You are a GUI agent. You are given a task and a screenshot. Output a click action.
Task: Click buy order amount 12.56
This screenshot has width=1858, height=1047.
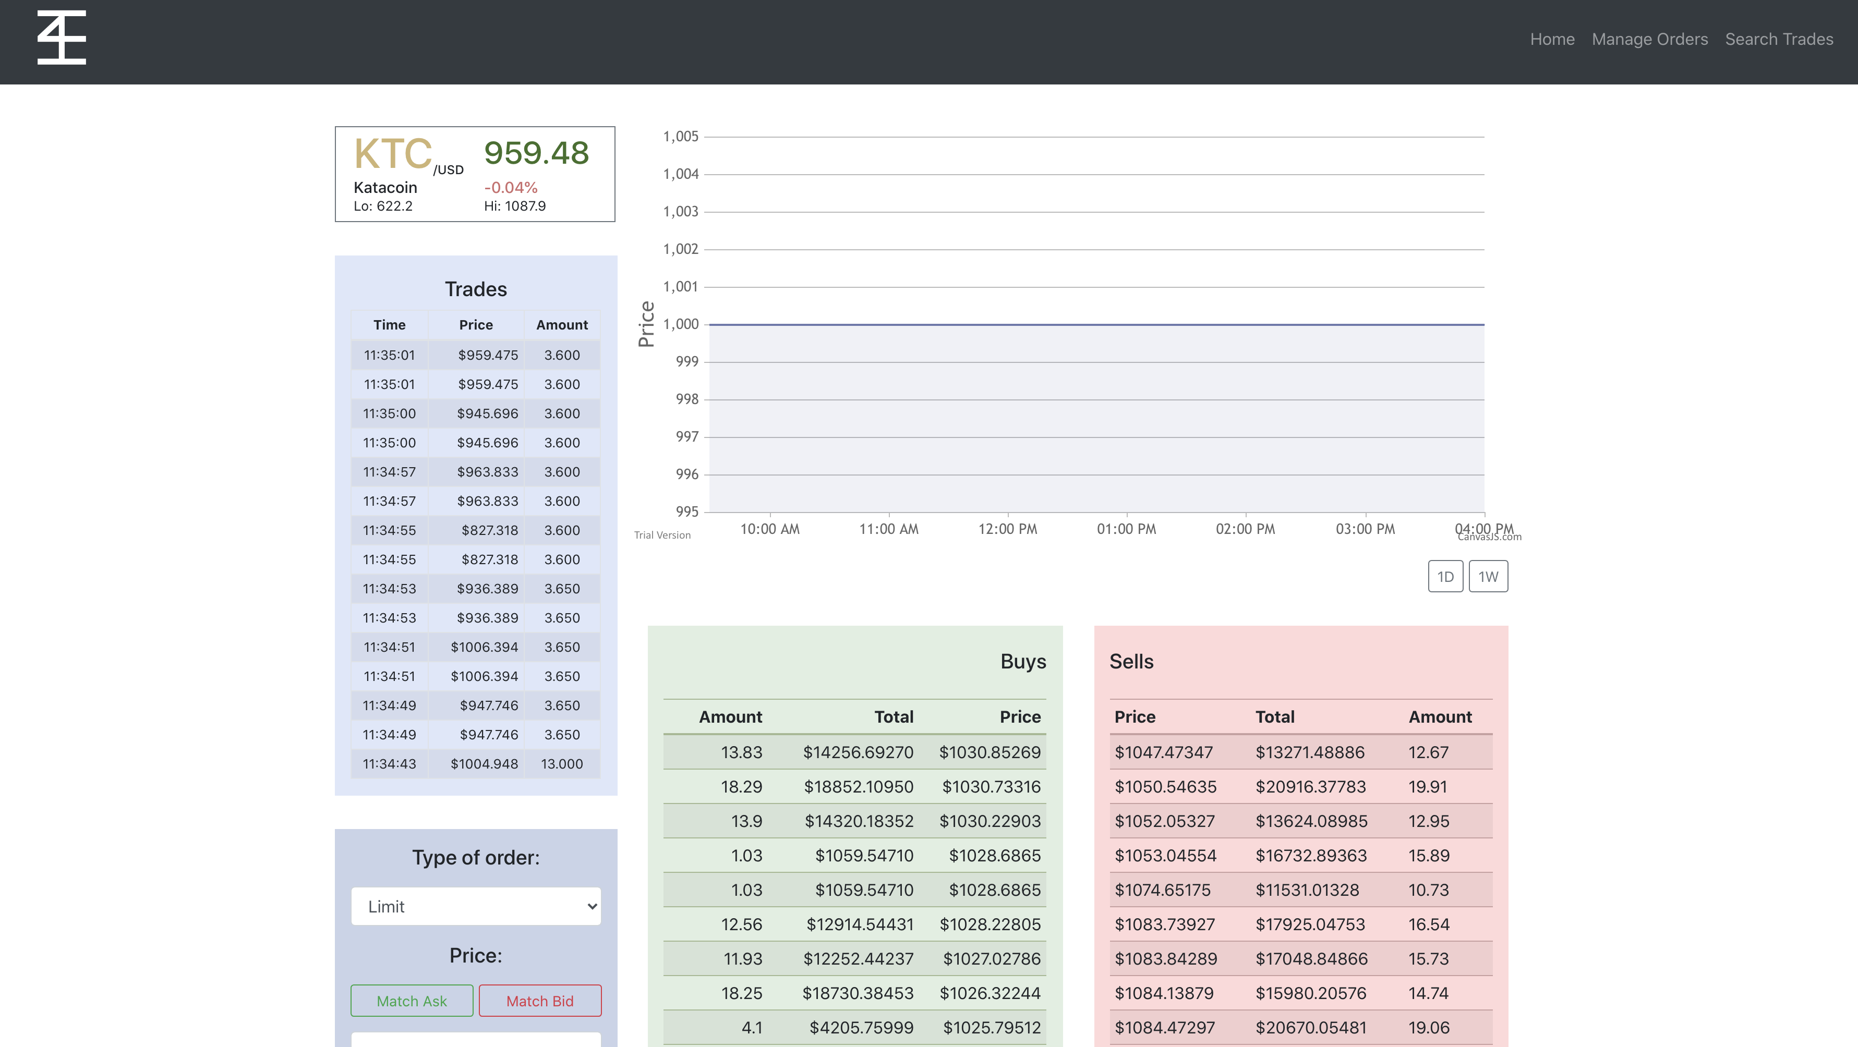point(741,924)
